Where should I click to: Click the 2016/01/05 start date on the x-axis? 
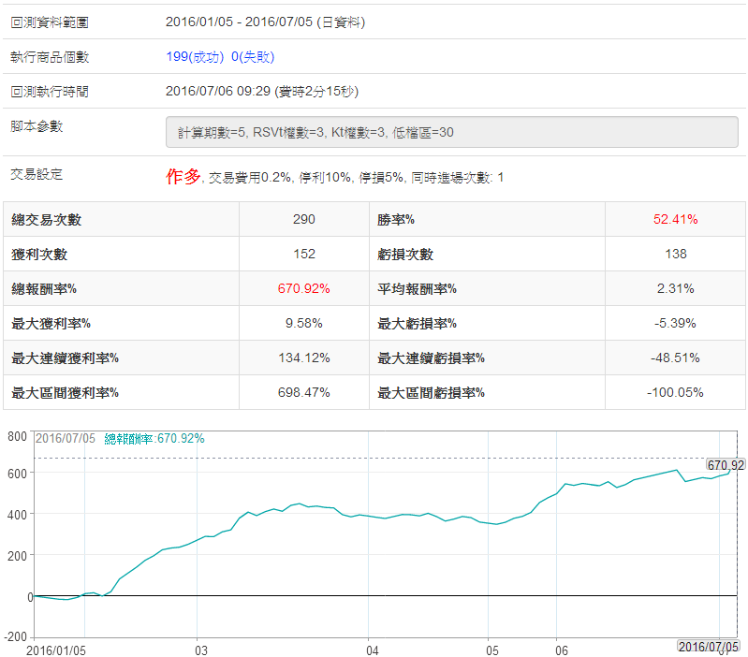point(56,650)
